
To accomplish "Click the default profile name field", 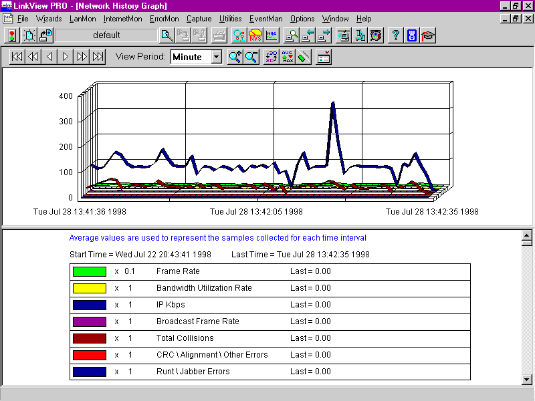I will coord(106,35).
